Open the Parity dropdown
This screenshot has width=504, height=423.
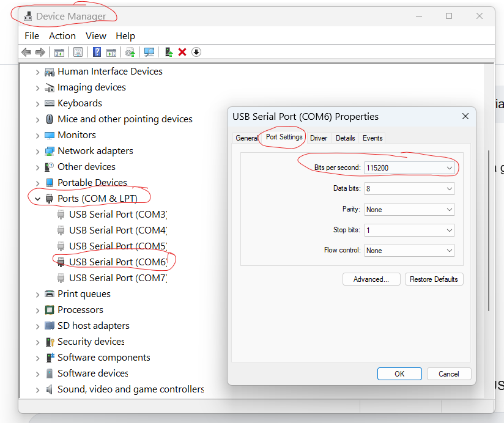[409, 209]
